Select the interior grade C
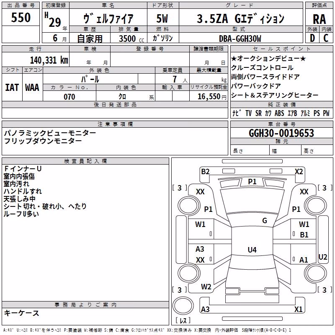The width and height of the screenshot is (335, 335). click(326, 38)
